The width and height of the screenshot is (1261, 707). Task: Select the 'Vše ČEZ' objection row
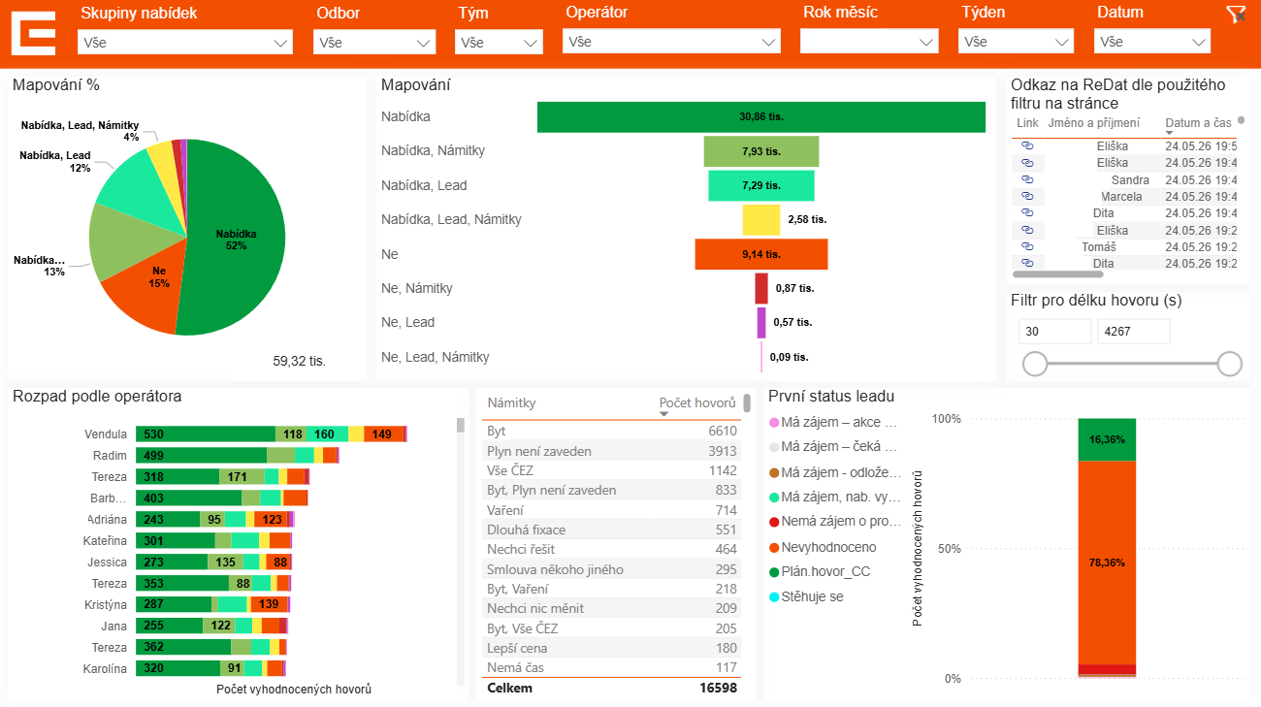click(612, 470)
